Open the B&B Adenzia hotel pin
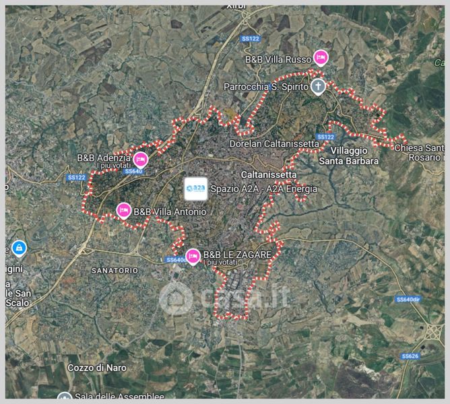Image resolution: width=450 pixels, height=404 pixels. point(141,160)
